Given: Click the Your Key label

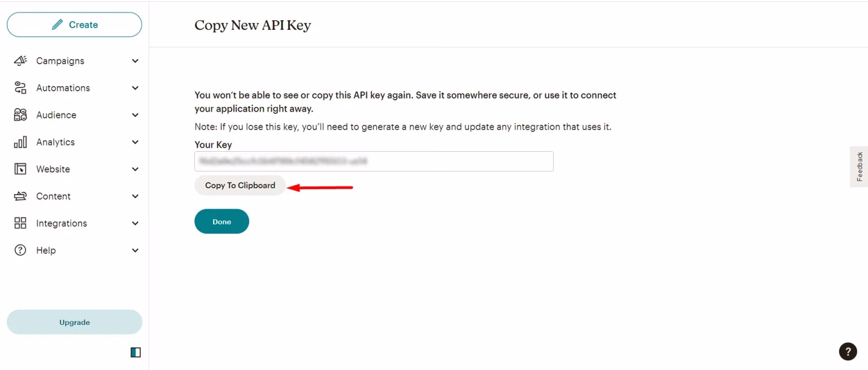Looking at the screenshot, I should click(213, 145).
